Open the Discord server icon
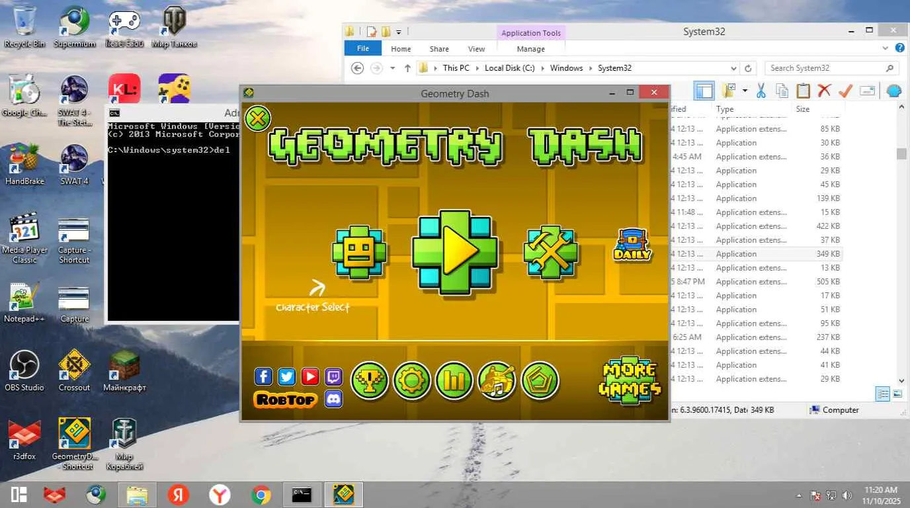The width and height of the screenshot is (910, 508). (x=333, y=399)
